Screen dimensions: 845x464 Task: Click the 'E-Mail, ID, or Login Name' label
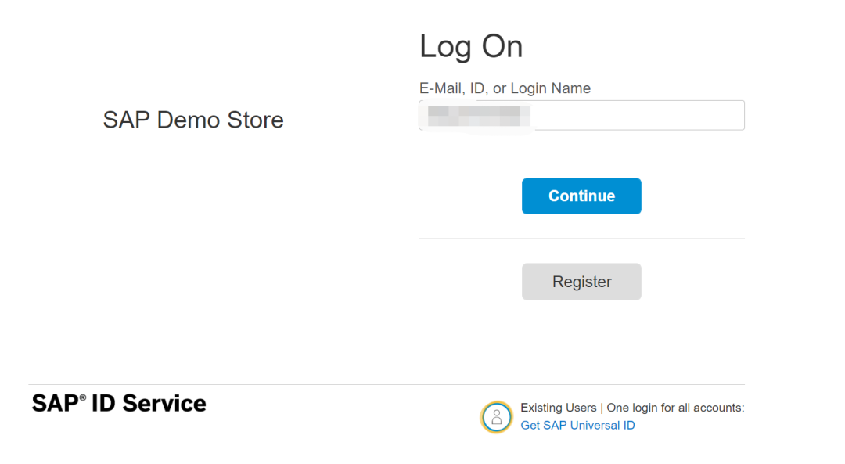click(x=505, y=88)
